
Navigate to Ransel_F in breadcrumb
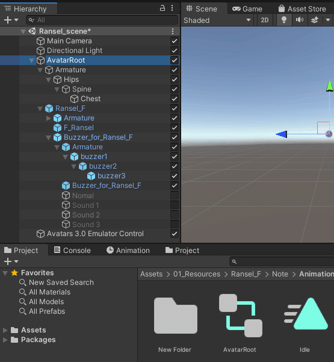tap(246, 274)
